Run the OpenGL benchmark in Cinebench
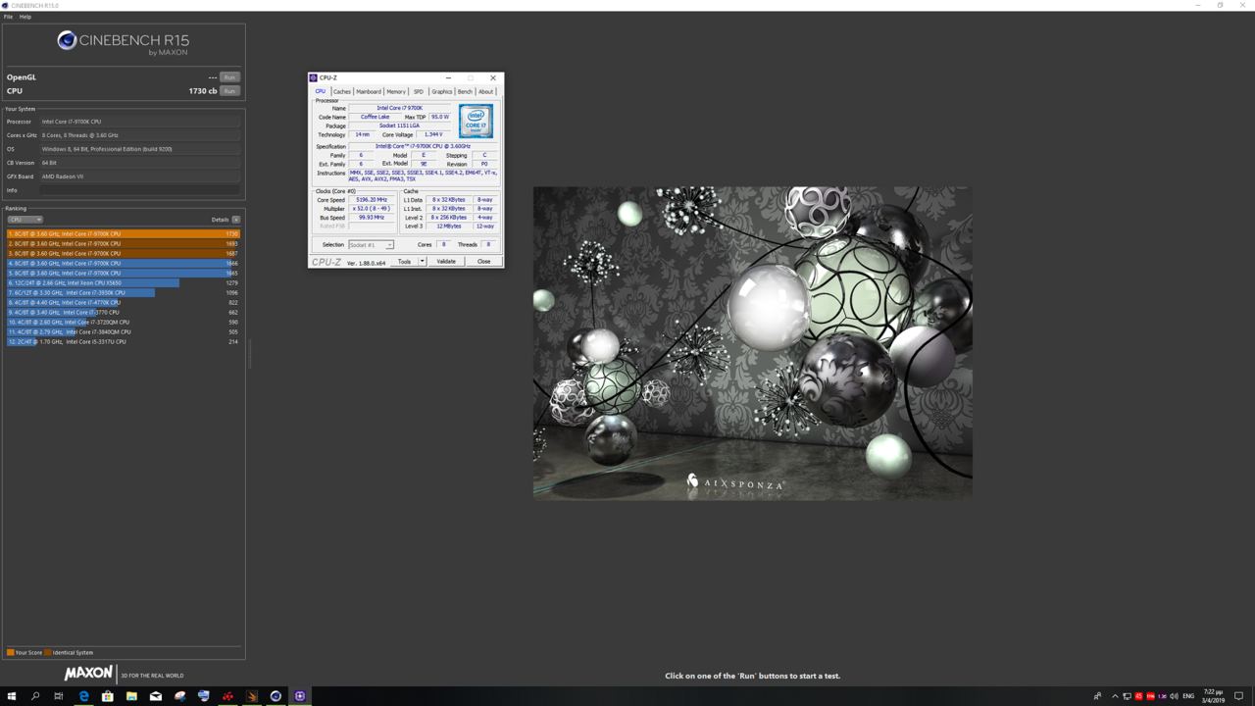Image resolution: width=1255 pixels, height=706 pixels. coord(229,77)
